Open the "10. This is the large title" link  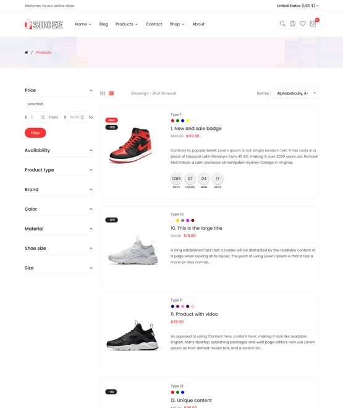point(197,228)
